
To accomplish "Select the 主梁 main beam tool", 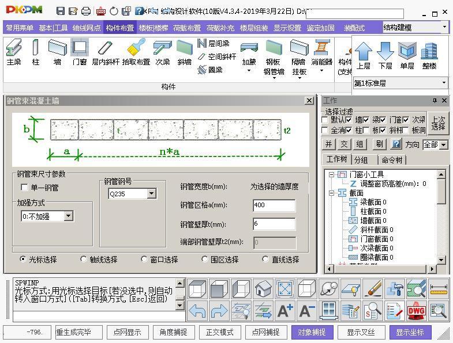I will click(14, 52).
